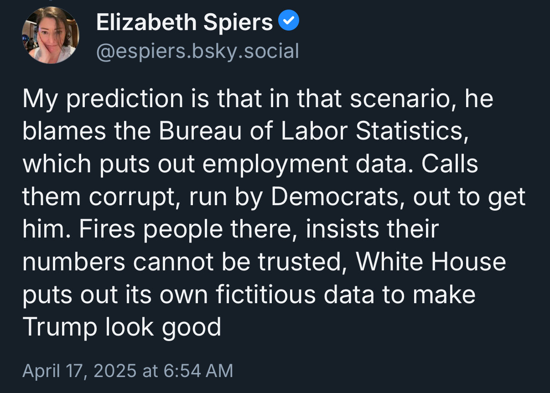Open Elizabeth Spiers' profile avatar photo
Screen dimensions: 550x393
(x=51, y=36)
